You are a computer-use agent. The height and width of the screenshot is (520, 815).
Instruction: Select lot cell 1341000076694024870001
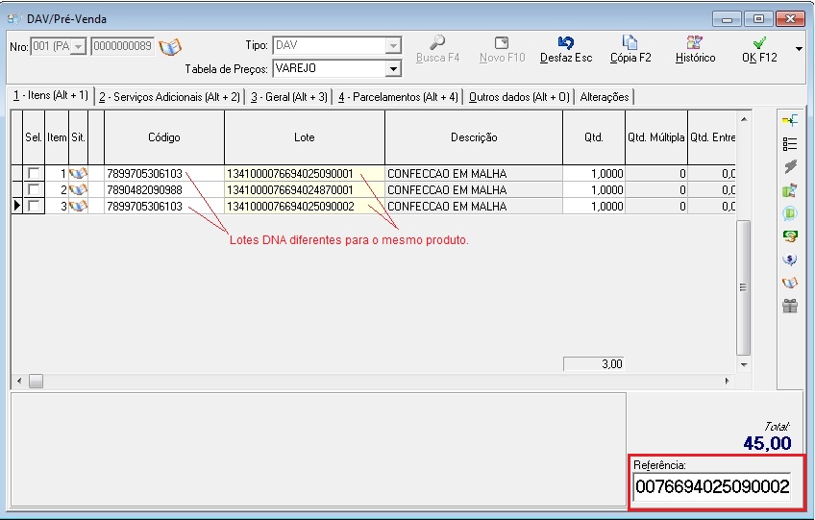(x=305, y=189)
